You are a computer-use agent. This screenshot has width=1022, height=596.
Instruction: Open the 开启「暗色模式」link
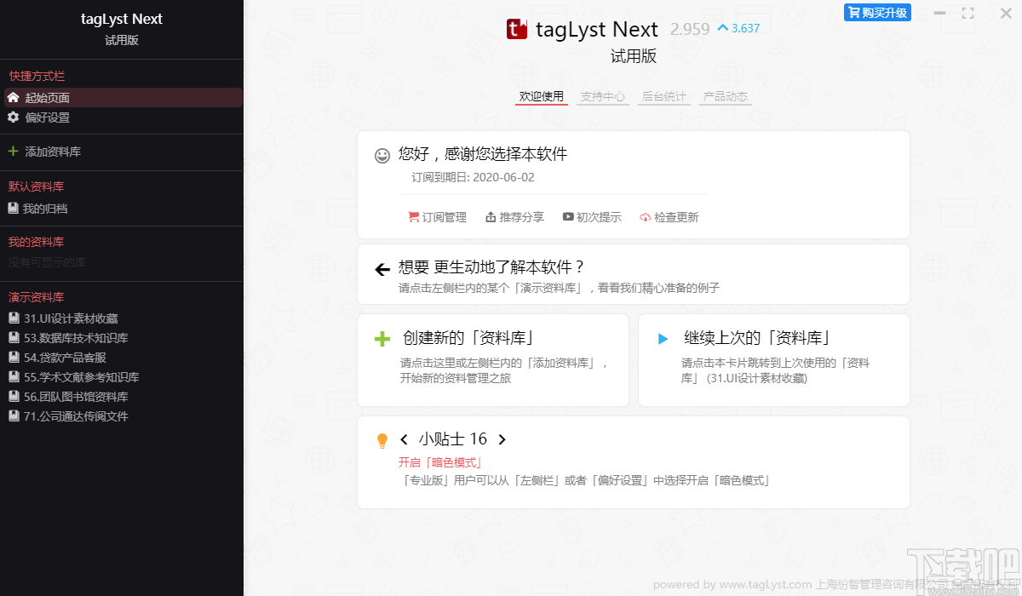coord(438,462)
